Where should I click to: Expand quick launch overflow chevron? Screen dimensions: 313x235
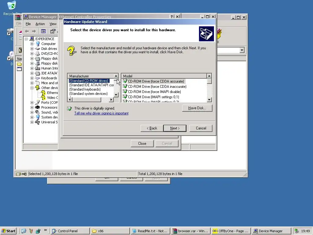point(46,230)
